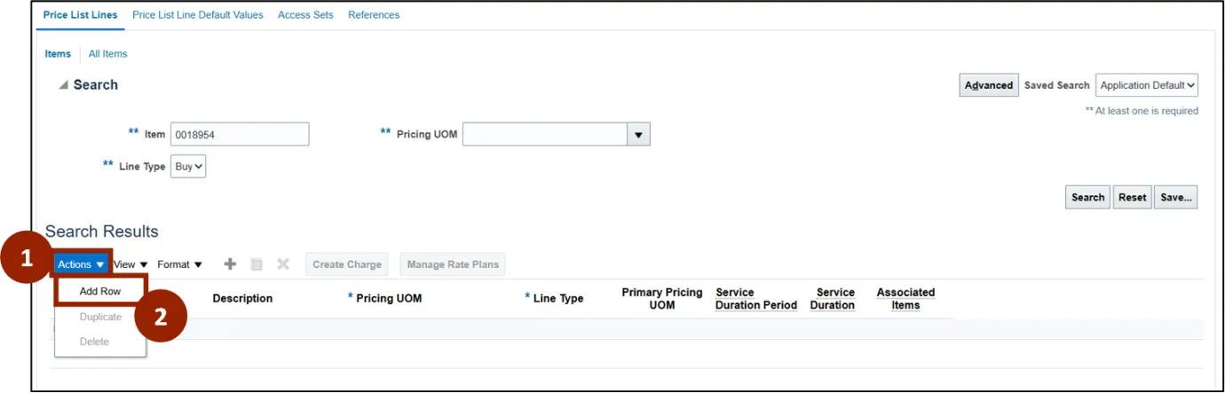Click the Delete X toolbar icon
The width and height of the screenshot is (1225, 393).
(283, 264)
